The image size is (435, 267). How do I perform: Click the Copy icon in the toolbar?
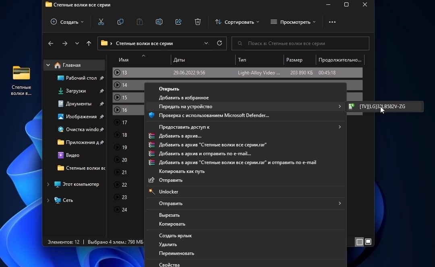[x=120, y=22]
